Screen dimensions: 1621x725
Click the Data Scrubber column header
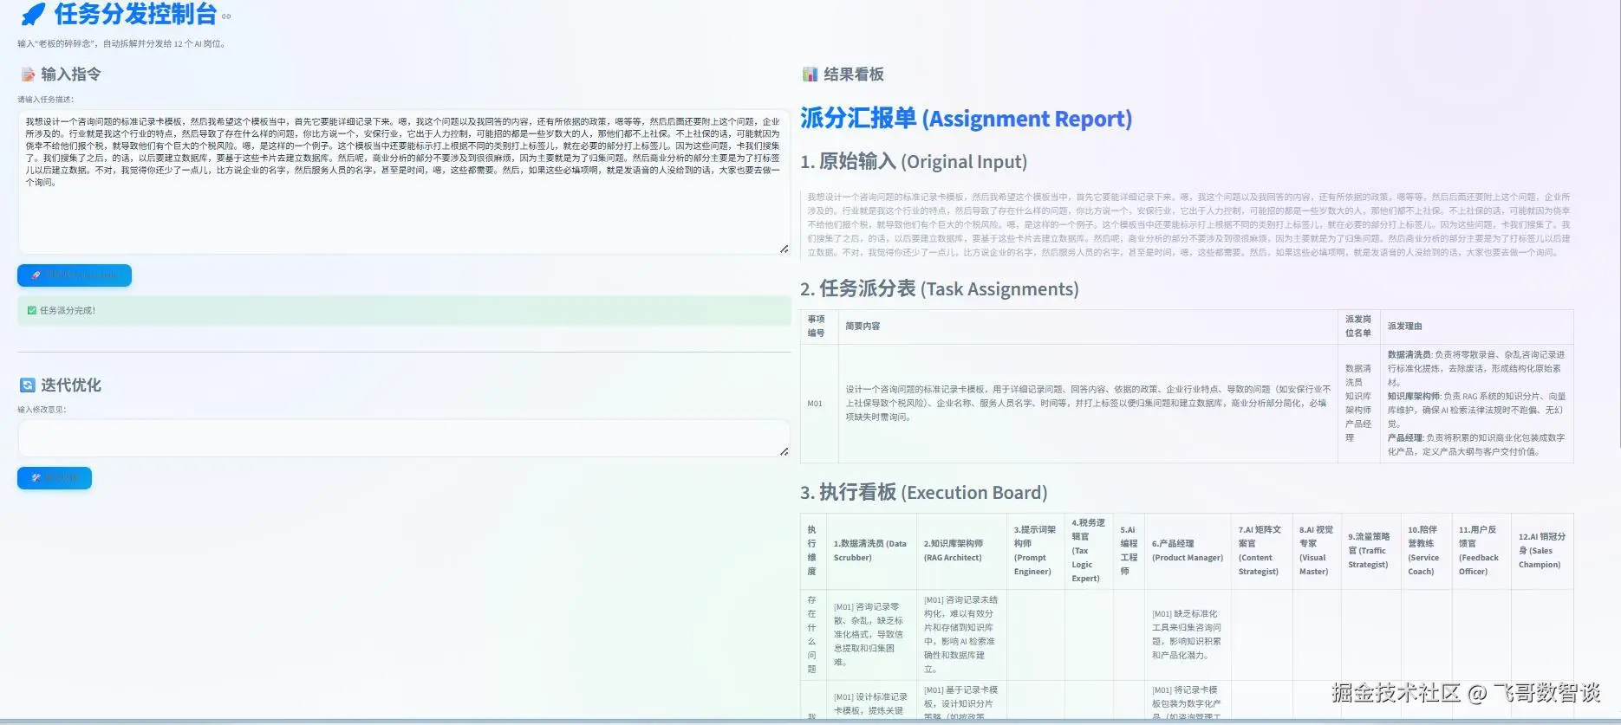tap(869, 551)
